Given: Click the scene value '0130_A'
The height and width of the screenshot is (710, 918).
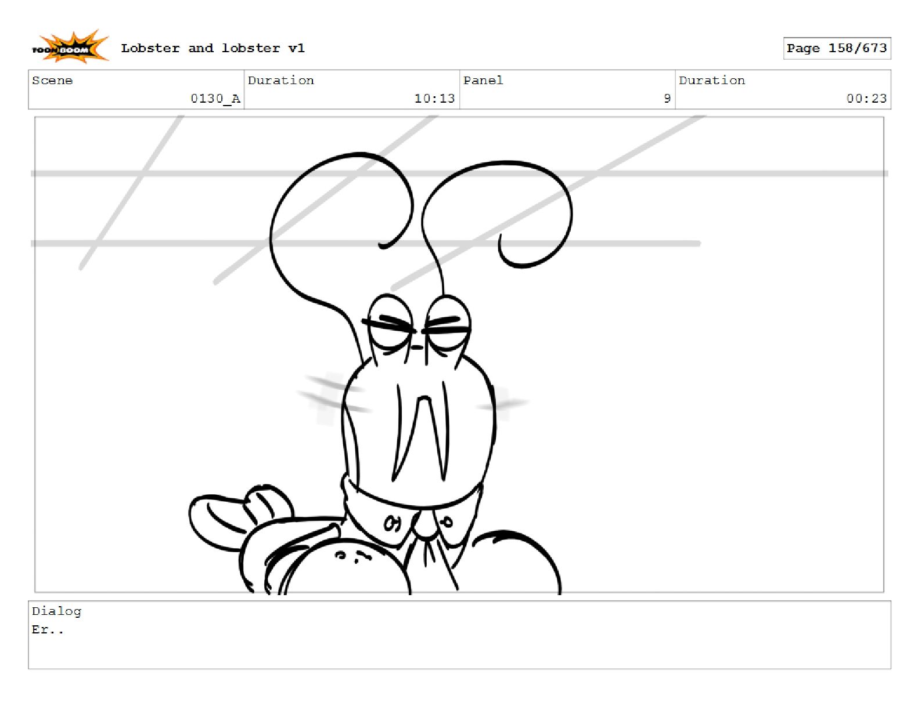Looking at the screenshot, I should pyautogui.click(x=215, y=99).
